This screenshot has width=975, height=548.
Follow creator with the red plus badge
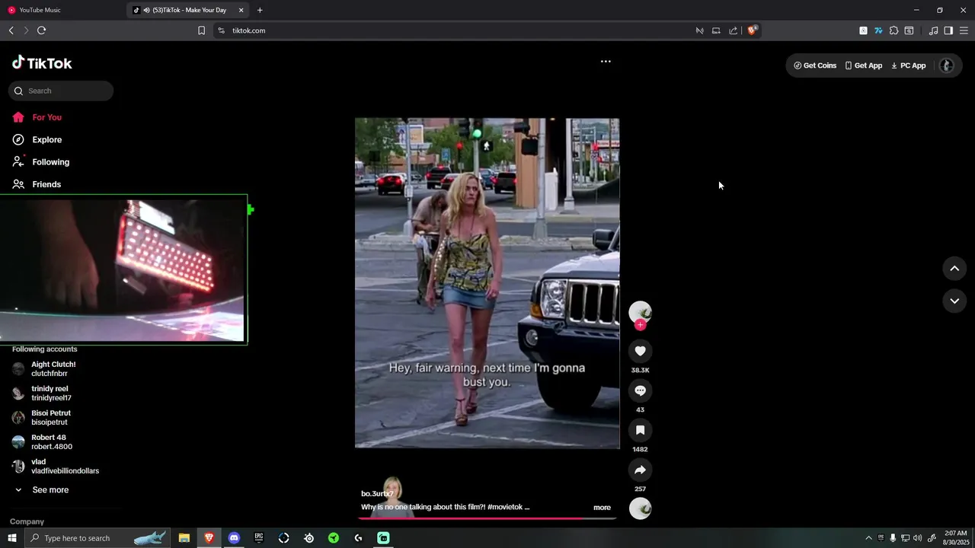tap(640, 325)
